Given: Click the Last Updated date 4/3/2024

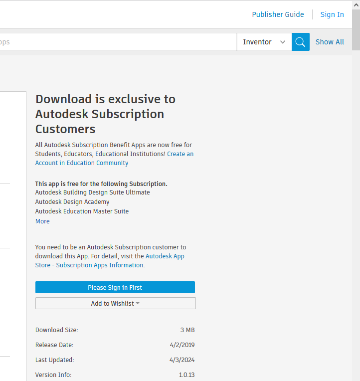Looking at the screenshot, I should click(x=182, y=360).
